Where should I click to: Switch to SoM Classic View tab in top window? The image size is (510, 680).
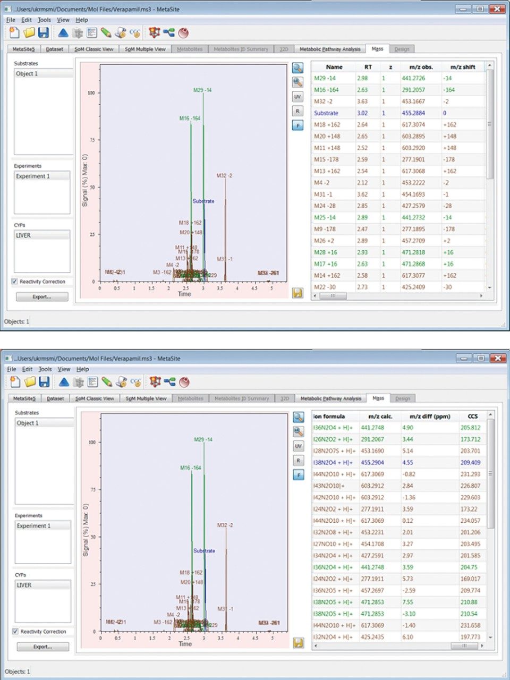[x=93, y=49]
